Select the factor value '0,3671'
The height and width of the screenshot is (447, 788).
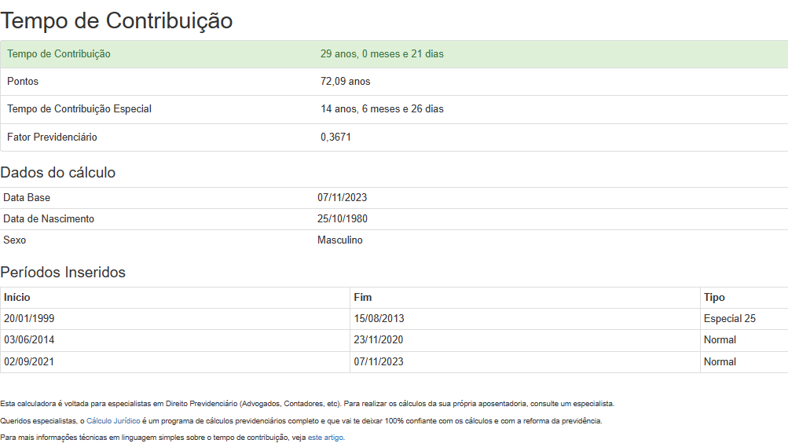(x=335, y=137)
